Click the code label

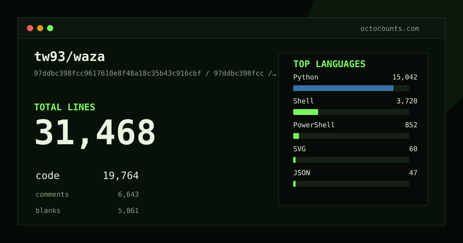point(47,176)
